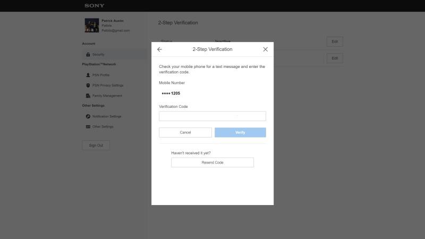Click the profile avatar picture

coord(92,25)
